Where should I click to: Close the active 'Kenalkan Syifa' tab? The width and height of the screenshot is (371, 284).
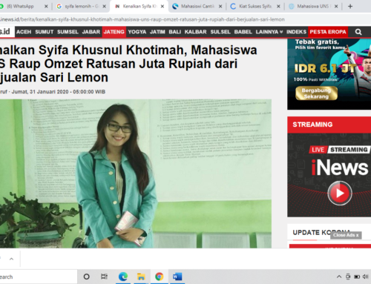[162, 7]
